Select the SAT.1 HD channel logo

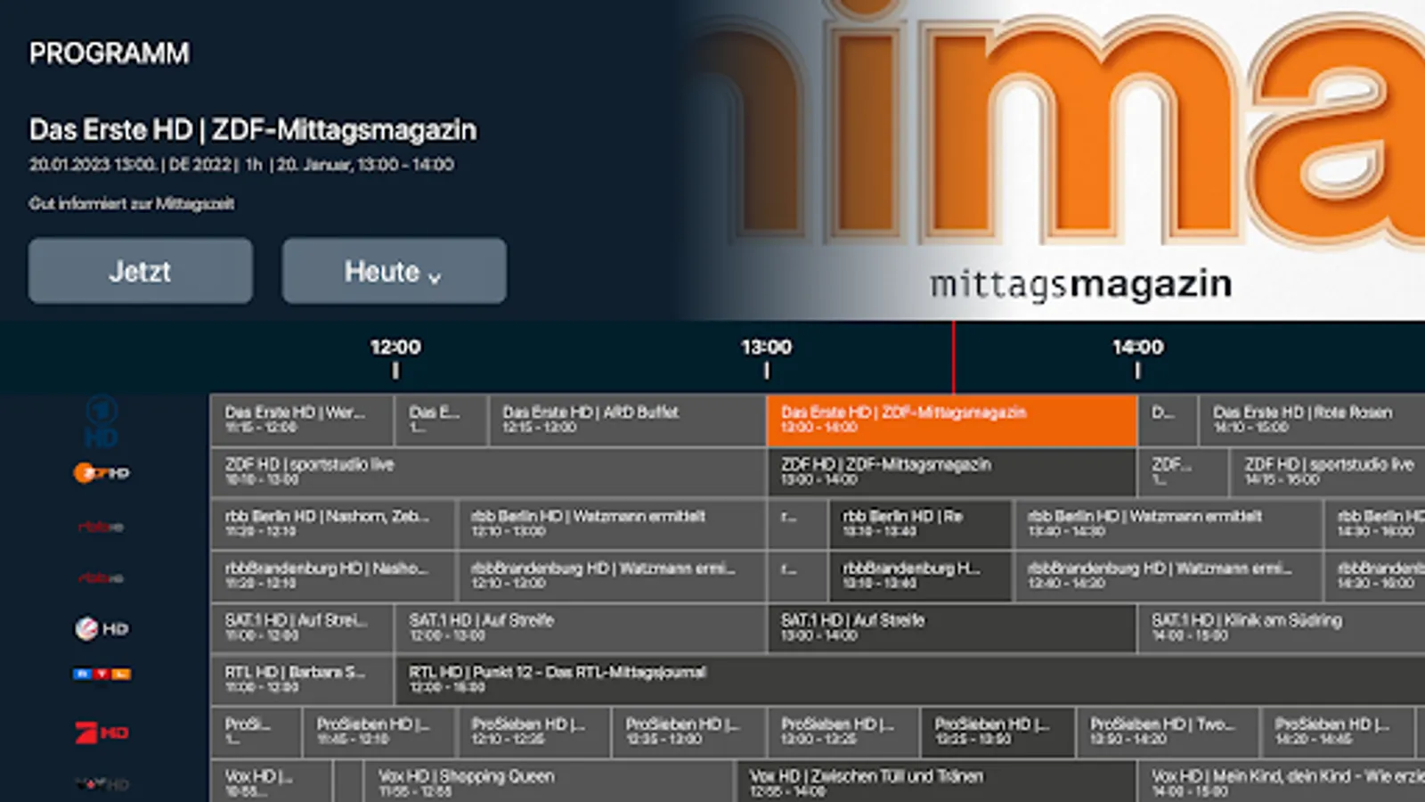click(x=102, y=629)
